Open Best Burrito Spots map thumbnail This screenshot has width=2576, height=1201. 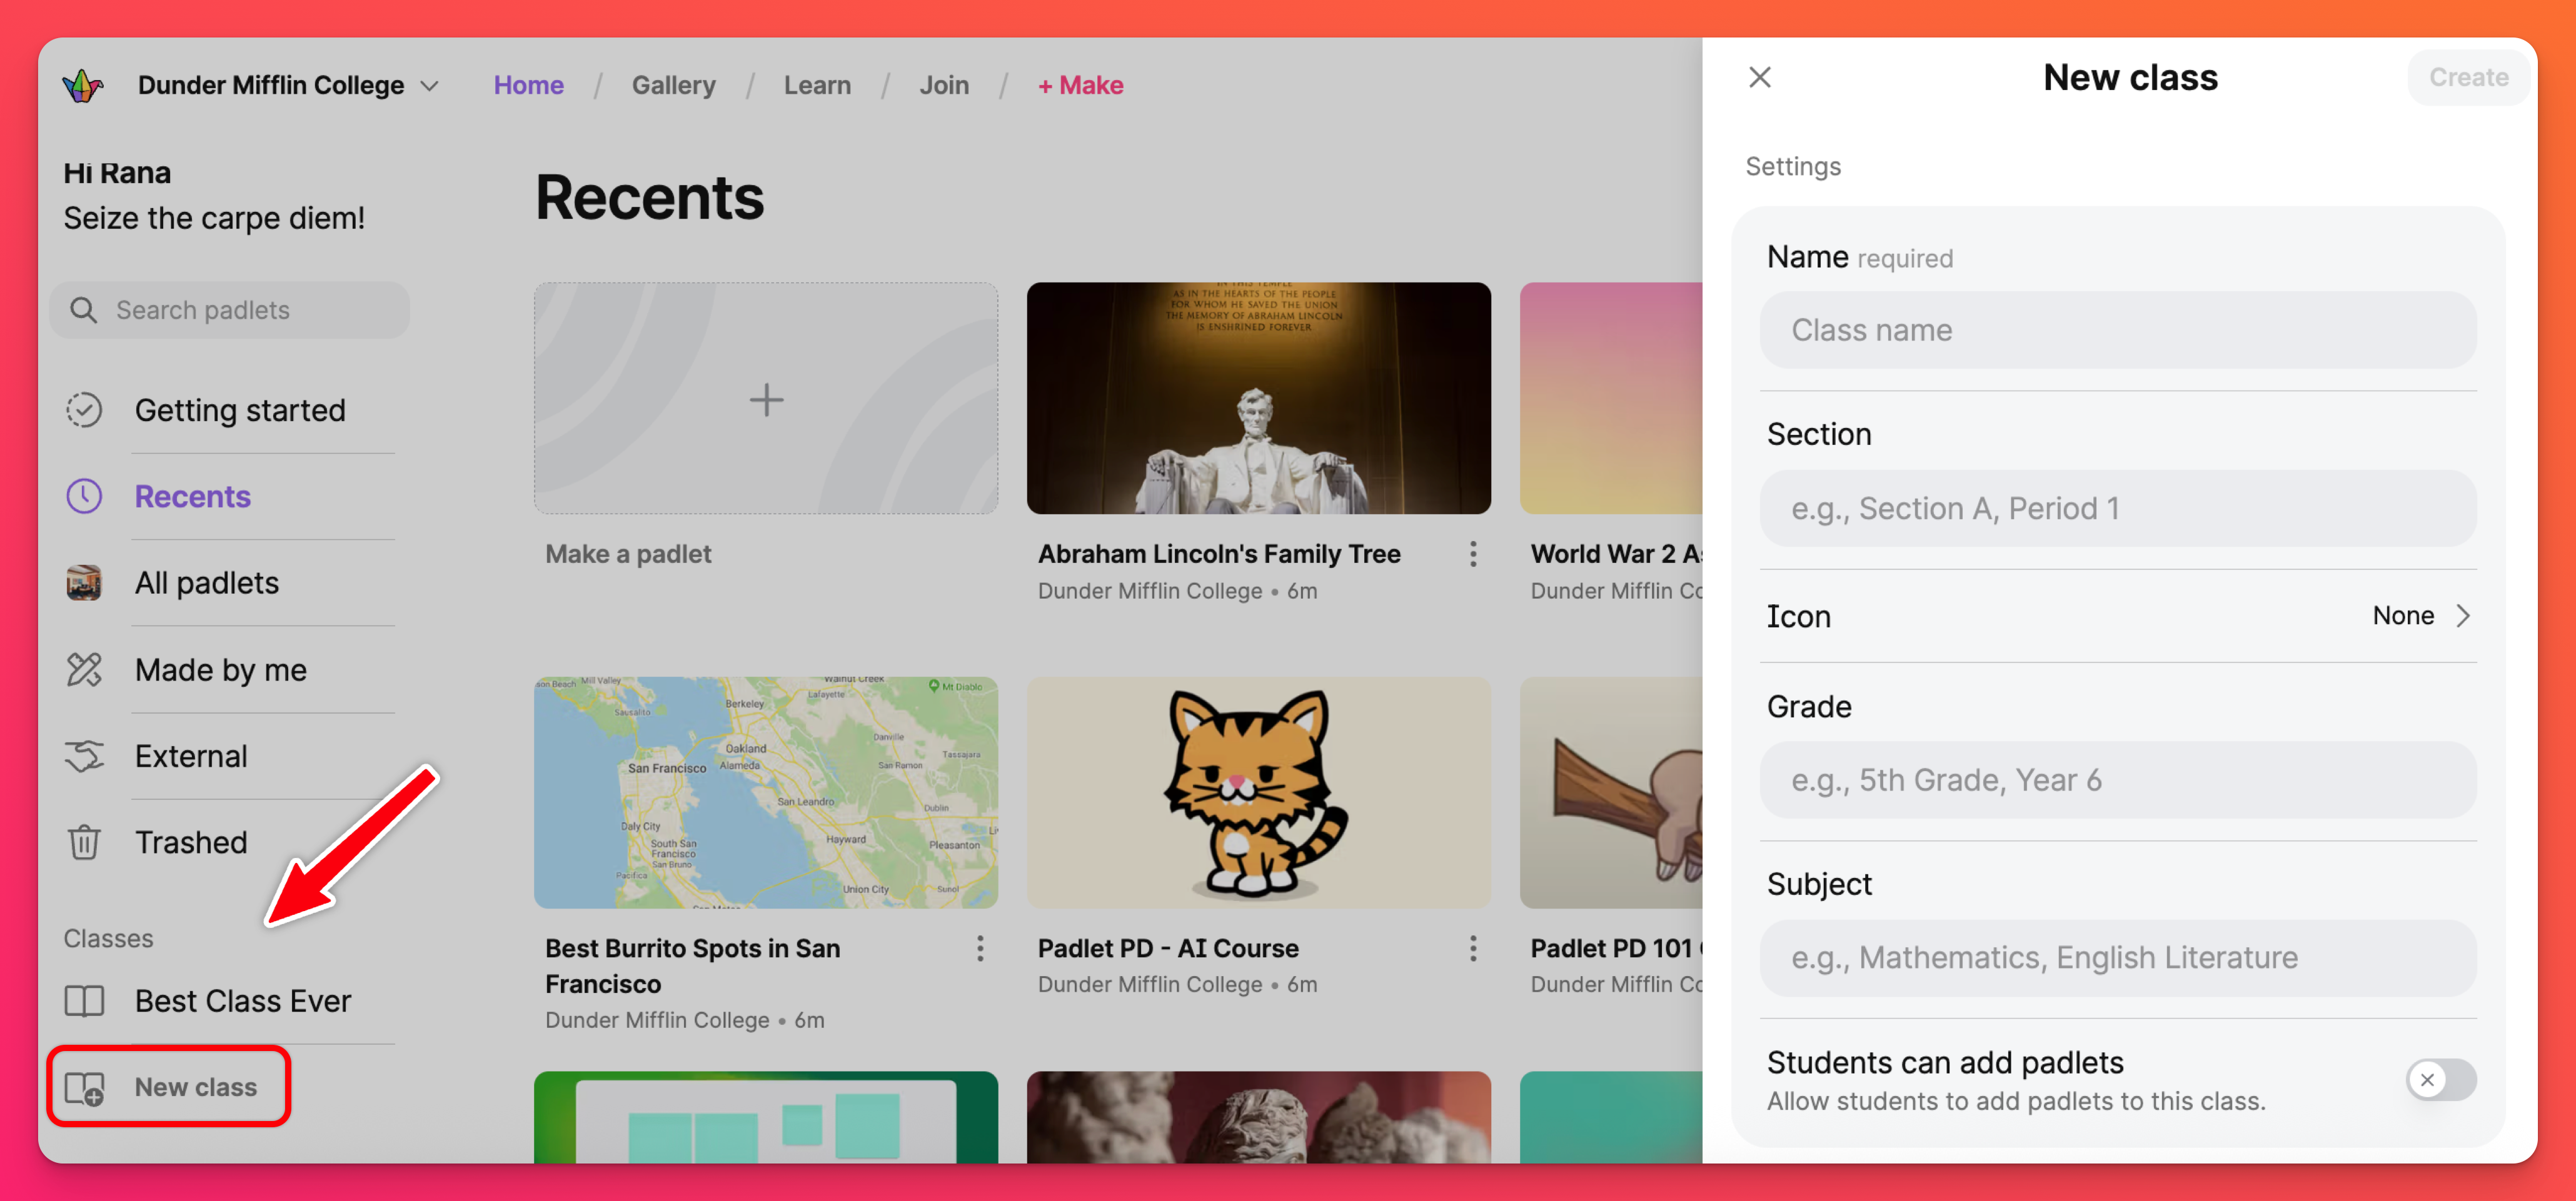pyautogui.click(x=765, y=792)
